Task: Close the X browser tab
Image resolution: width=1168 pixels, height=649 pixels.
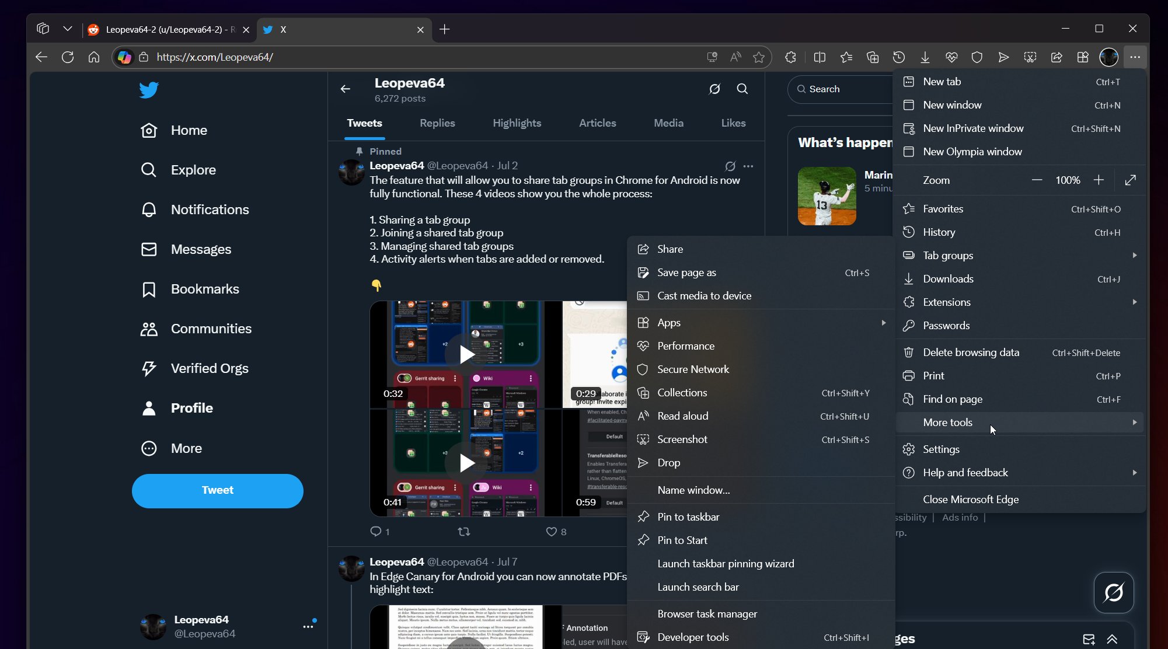Action: tap(420, 29)
